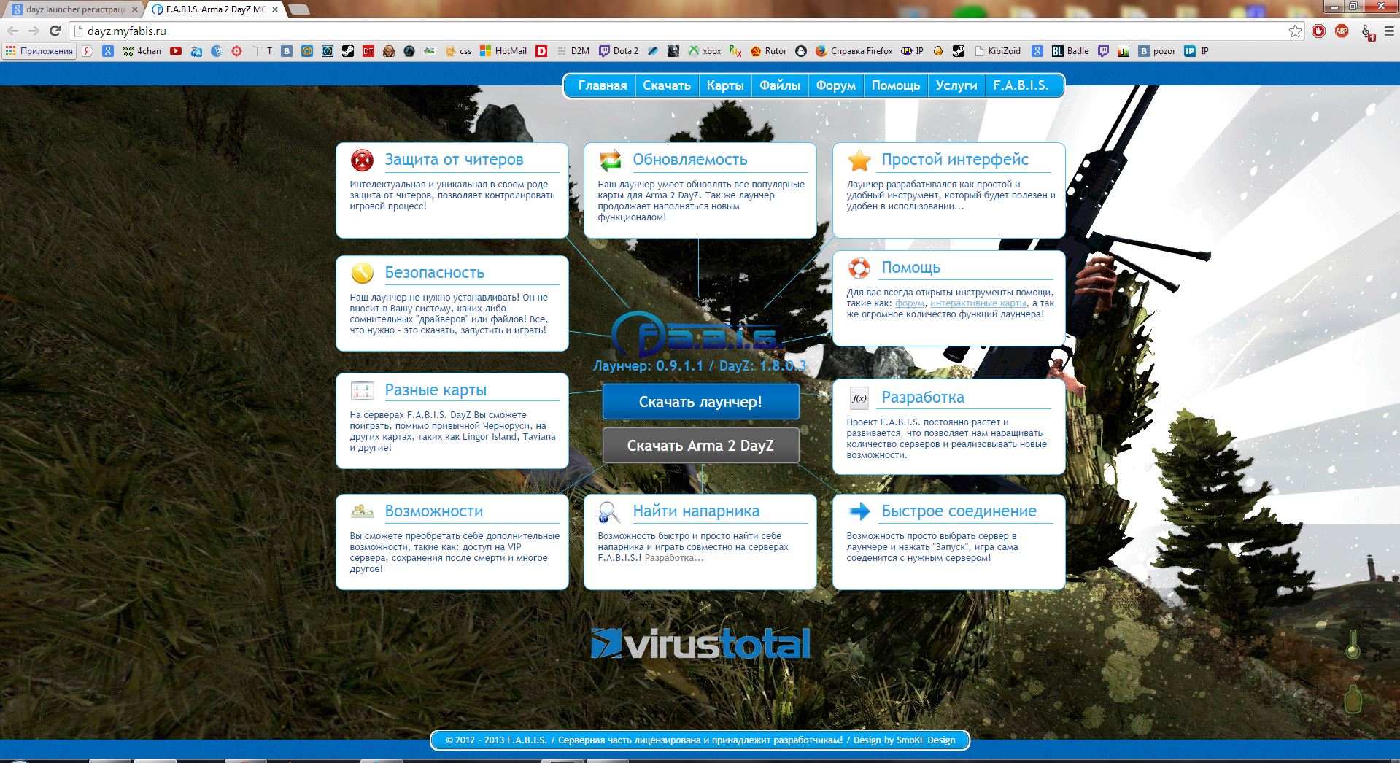The width and height of the screenshot is (1400, 763).
Task: Follow the форум link in Помощь card
Action: click(x=910, y=303)
